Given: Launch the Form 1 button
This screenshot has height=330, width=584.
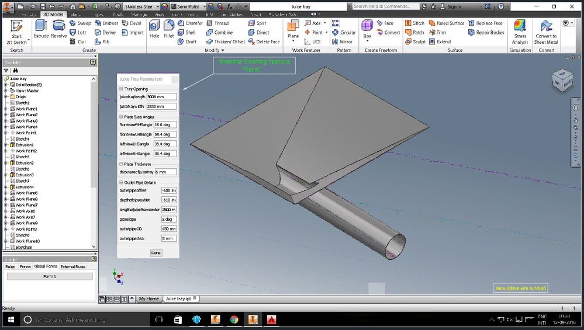Looking at the screenshot, I should 50,276.
